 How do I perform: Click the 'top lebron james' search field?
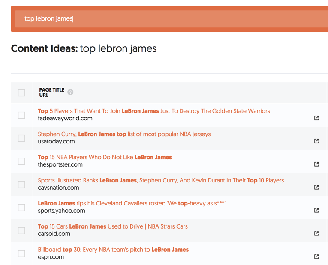171,19
